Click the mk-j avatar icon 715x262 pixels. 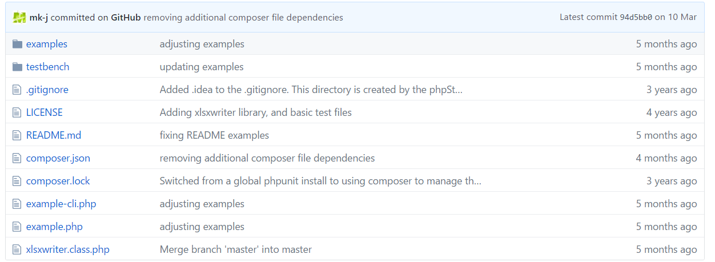click(x=19, y=17)
